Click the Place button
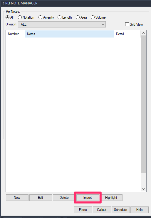The image size is (151, 218). point(83,210)
